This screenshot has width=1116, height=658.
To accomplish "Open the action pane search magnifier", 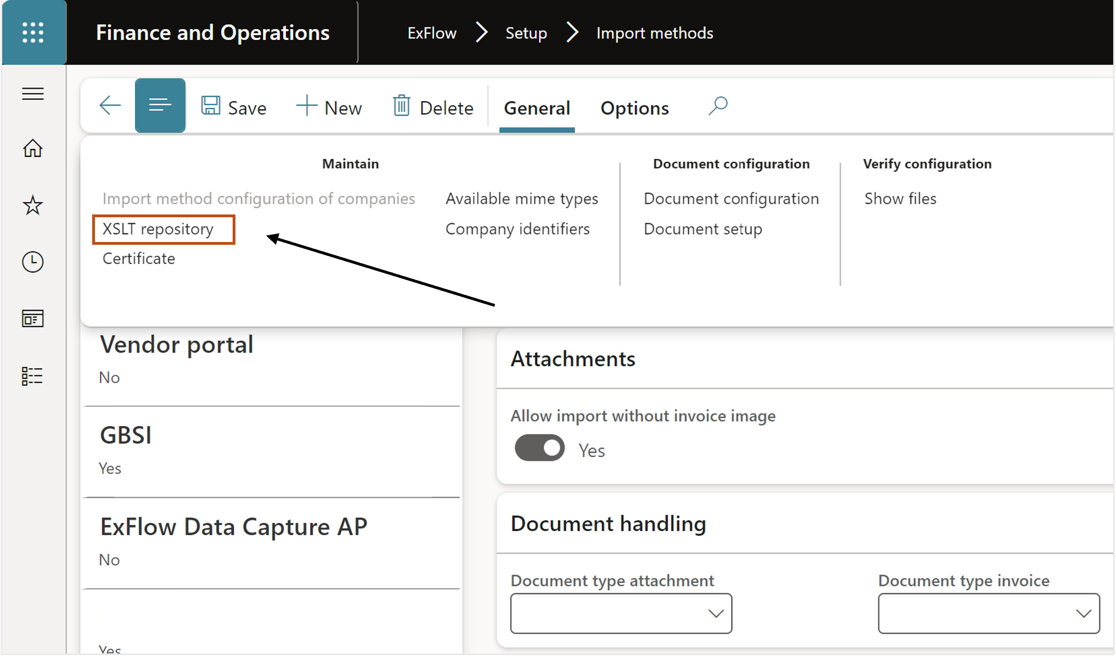I will (718, 105).
